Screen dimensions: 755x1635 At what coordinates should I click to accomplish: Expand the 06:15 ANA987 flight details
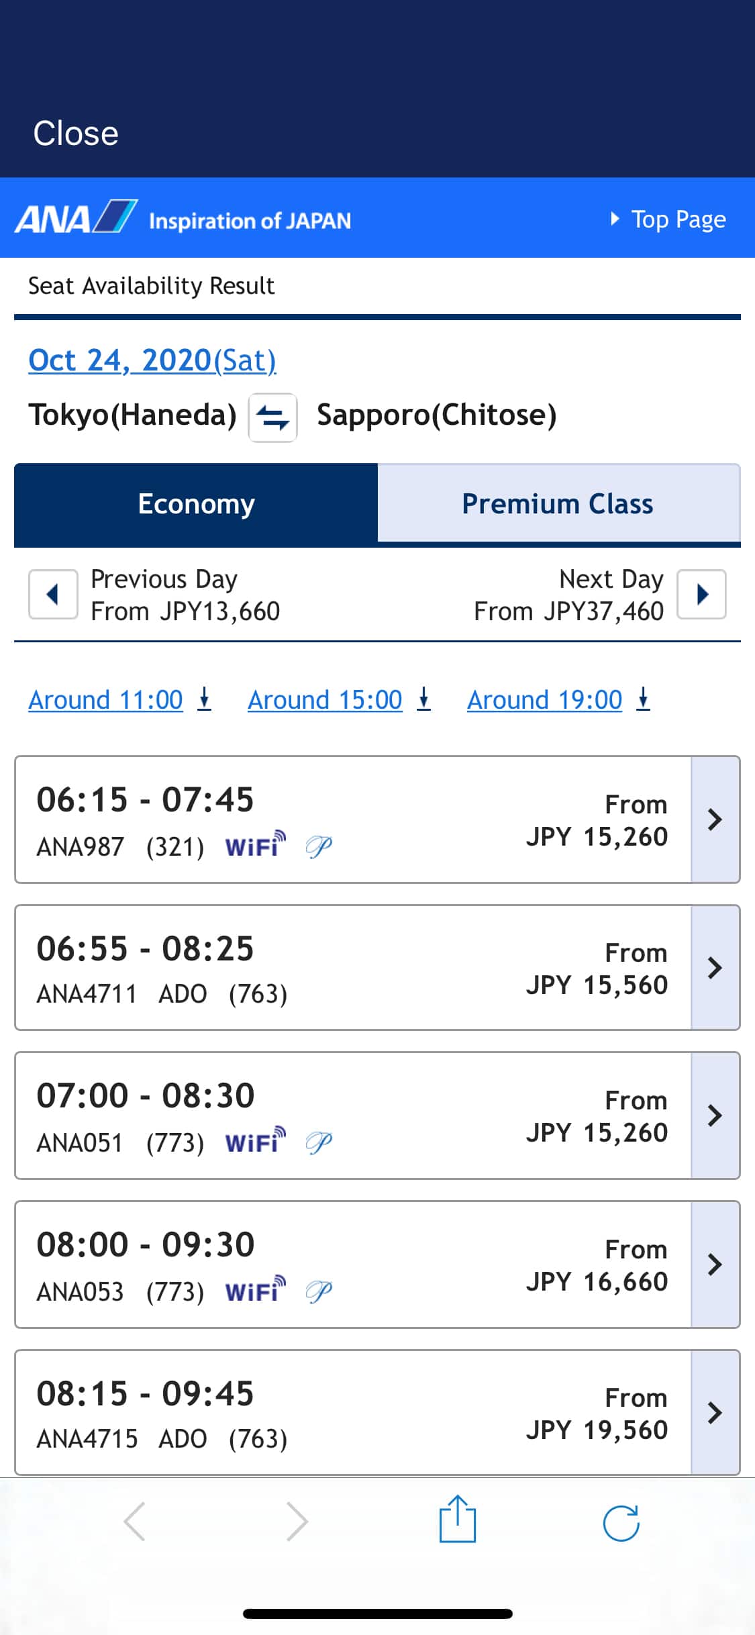click(x=715, y=820)
